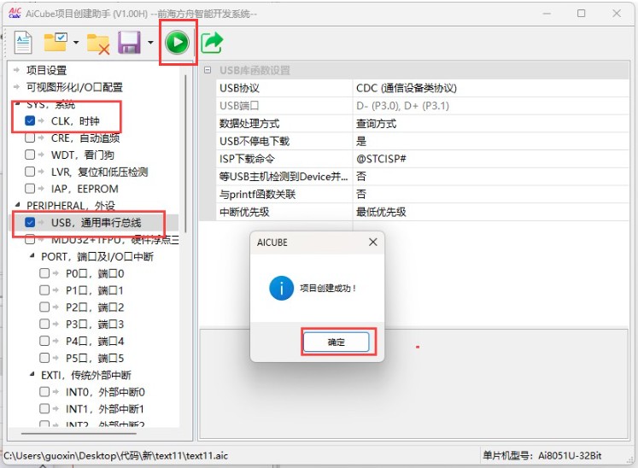Select the USB，通用串行总线 tree label
The image size is (638, 468).
(96, 223)
